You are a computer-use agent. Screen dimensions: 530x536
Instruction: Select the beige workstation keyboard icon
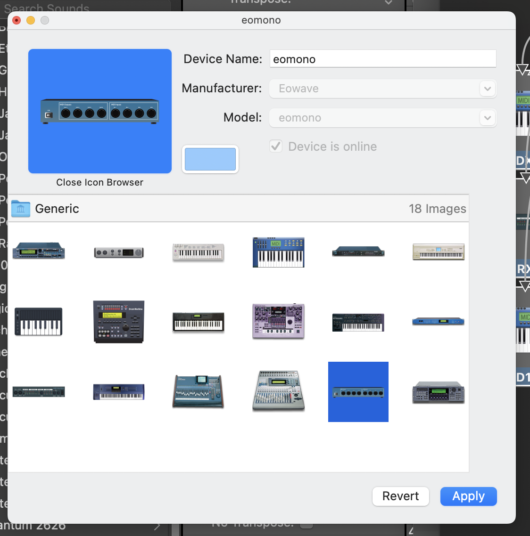coord(439,252)
